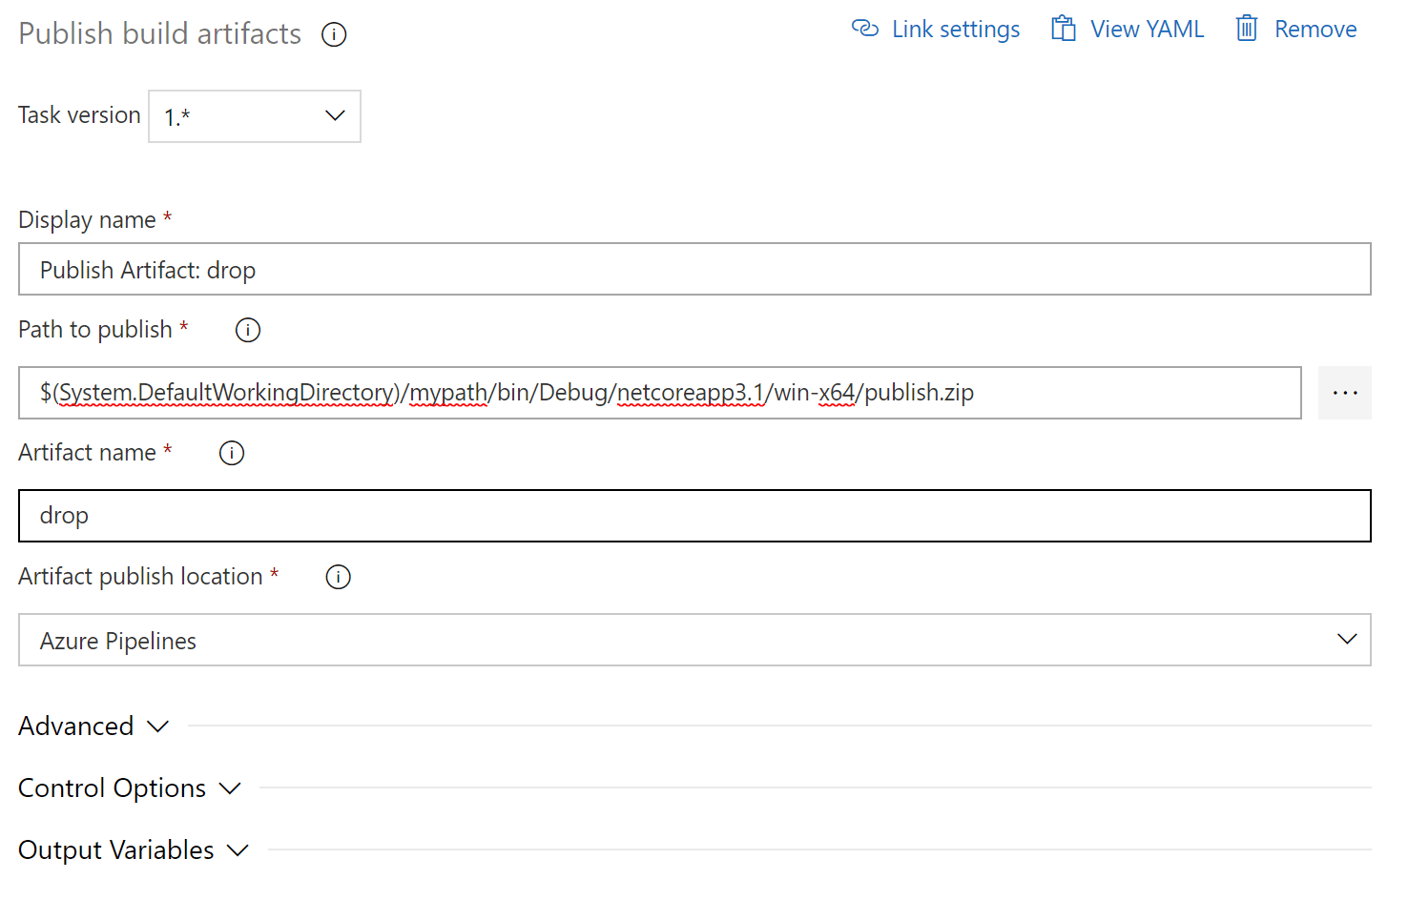Open Link settings
Screen dimensions: 1408x900
click(x=936, y=30)
